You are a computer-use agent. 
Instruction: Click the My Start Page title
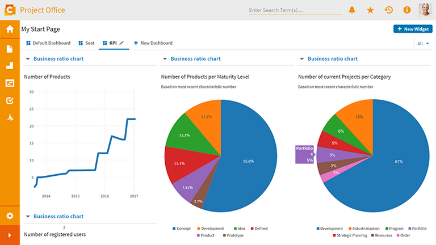click(x=41, y=29)
